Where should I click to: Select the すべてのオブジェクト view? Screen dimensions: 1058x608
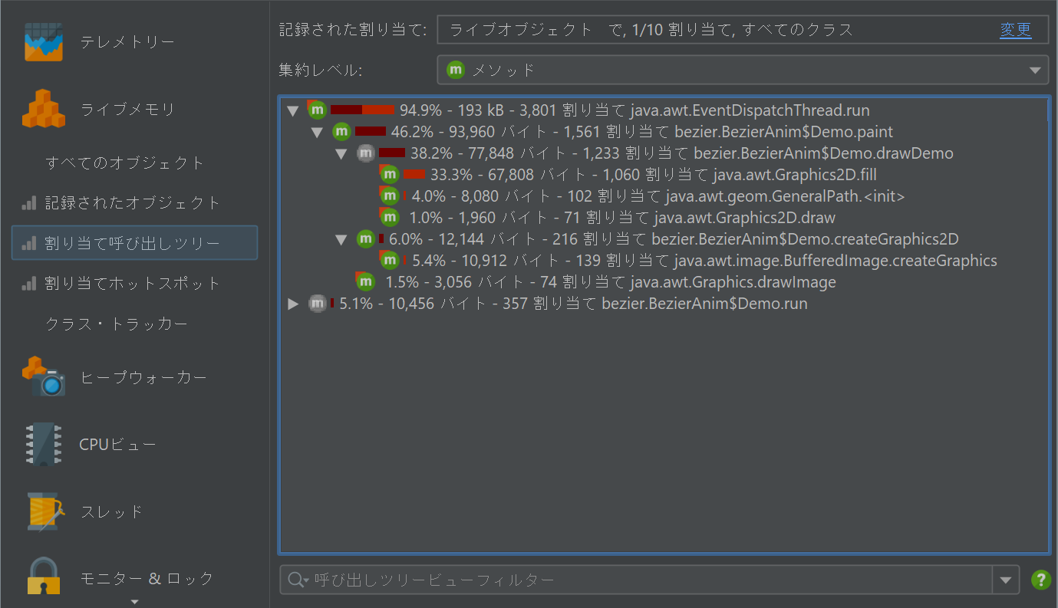[x=125, y=163]
